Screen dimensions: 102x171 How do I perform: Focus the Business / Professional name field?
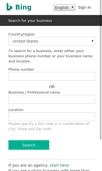click(x=52, y=99)
